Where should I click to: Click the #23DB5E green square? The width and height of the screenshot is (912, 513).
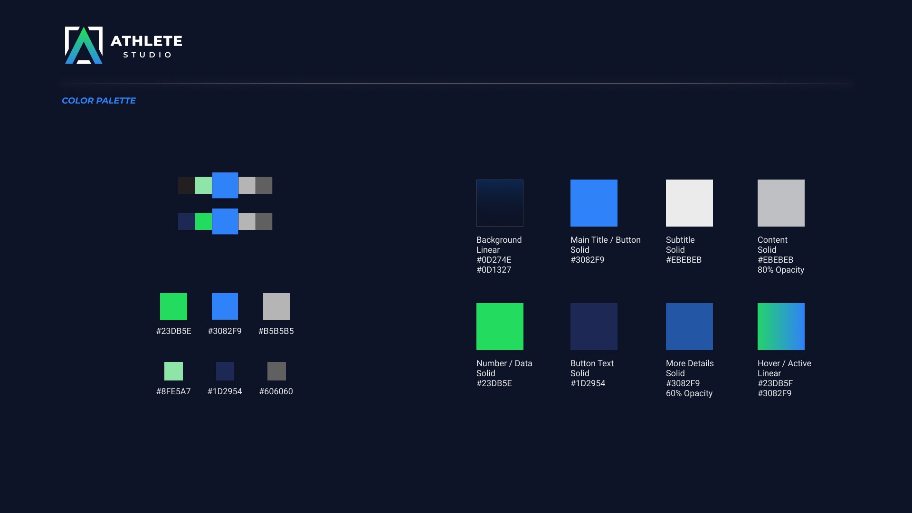(173, 306)
